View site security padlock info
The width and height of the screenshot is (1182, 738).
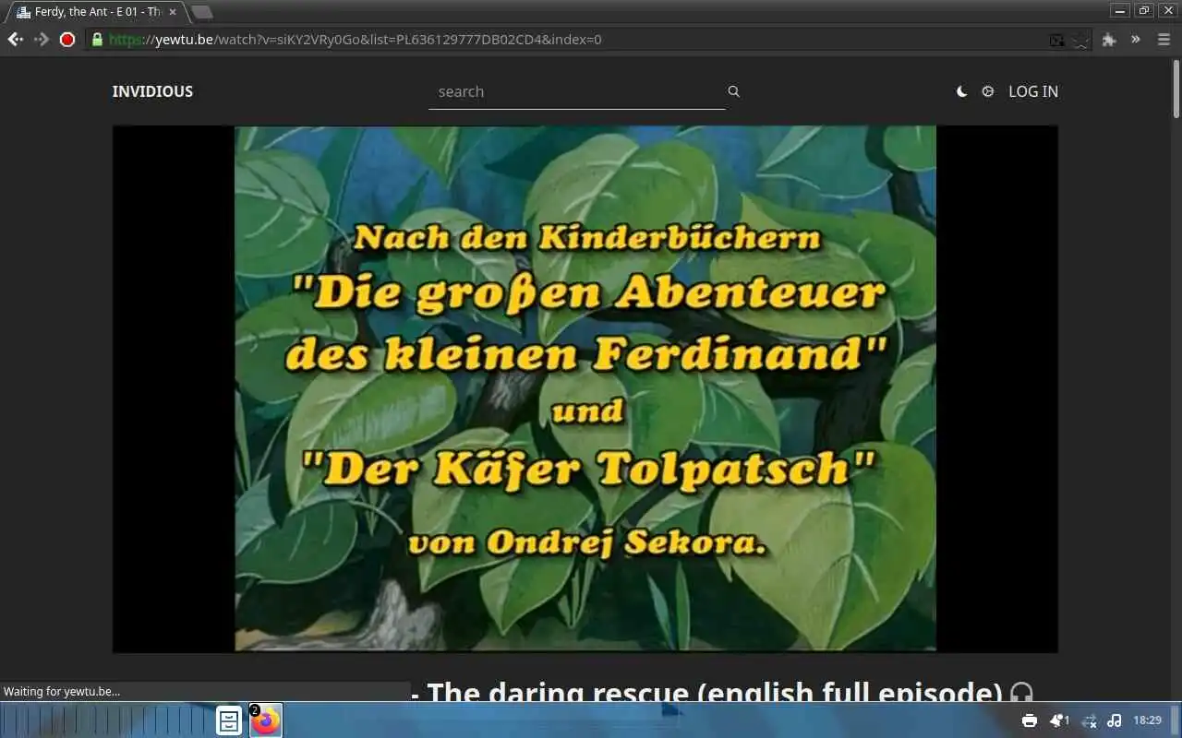[x=97, y=40]
